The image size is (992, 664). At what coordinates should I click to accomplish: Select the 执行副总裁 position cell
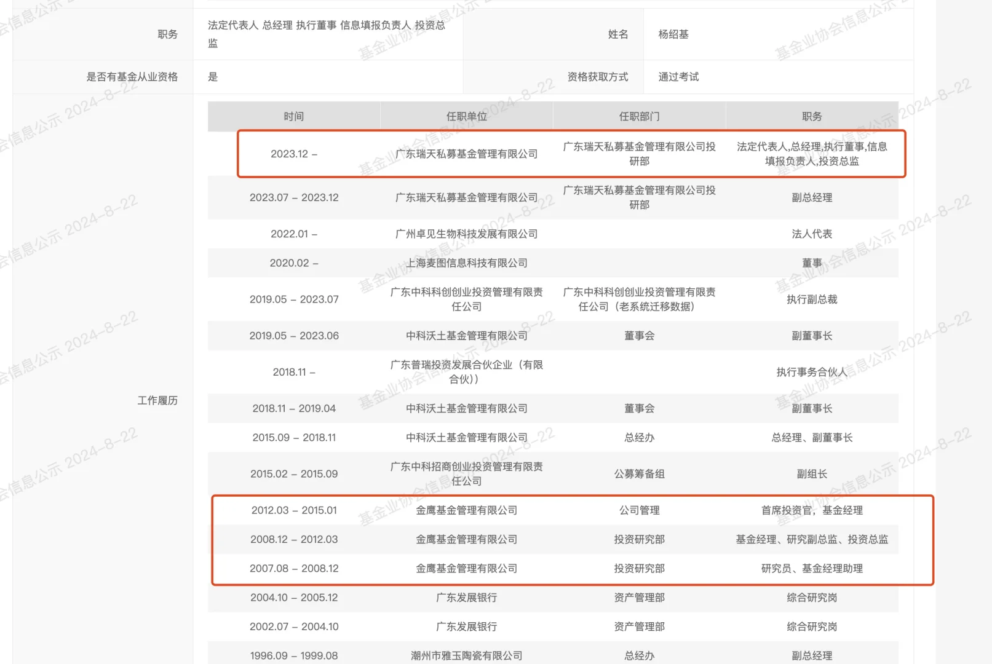(812, 299)
